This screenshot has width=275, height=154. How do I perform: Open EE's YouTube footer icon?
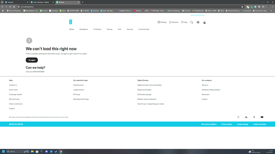262,117
